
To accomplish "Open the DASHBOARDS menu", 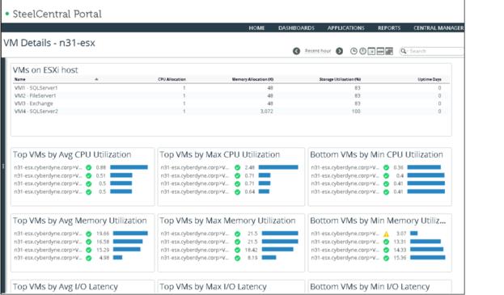I will [x=296, y=28].
